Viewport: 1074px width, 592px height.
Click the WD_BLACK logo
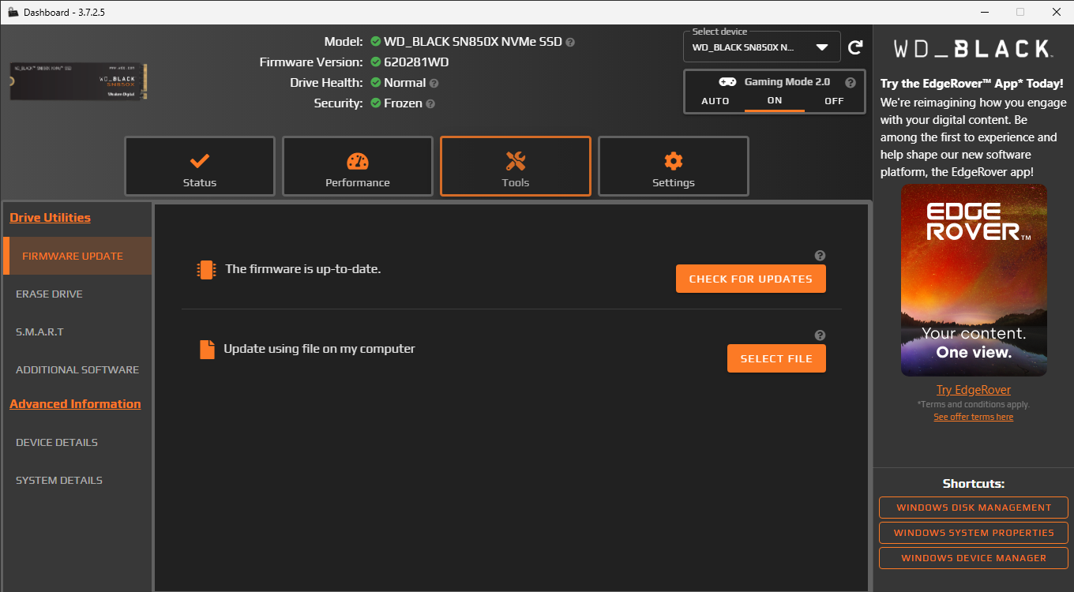pos(973,49)
